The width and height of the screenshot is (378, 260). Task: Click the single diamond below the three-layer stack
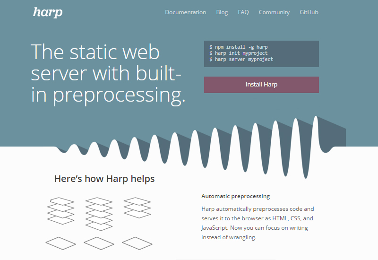[137, 243]
